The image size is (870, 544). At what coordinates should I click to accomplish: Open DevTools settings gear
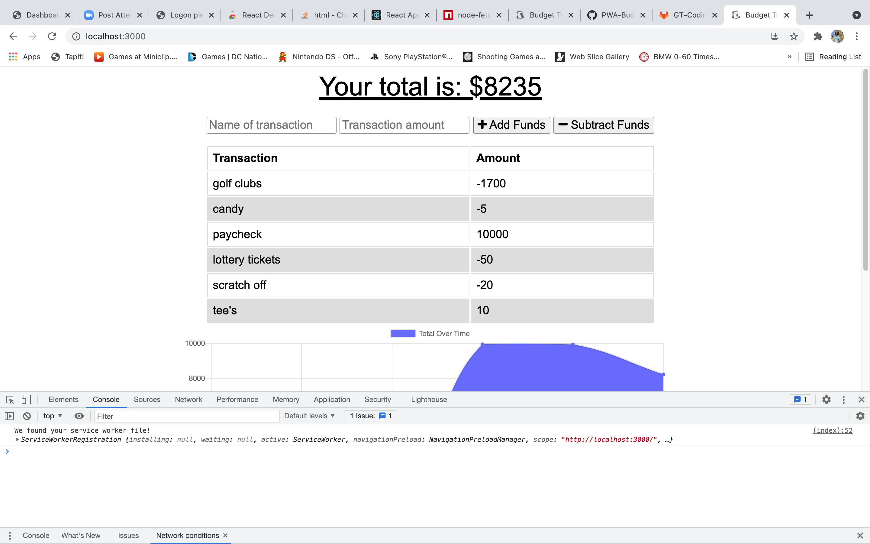(x=826, y=399)
